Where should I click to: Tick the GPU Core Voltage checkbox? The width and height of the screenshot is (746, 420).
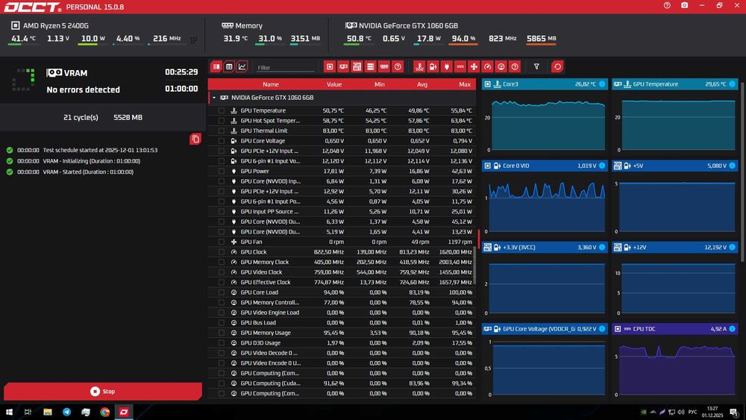coord(222,141)
